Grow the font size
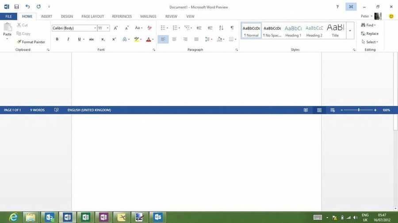This screenshot has width=398, height=223. tap(116, 28)
